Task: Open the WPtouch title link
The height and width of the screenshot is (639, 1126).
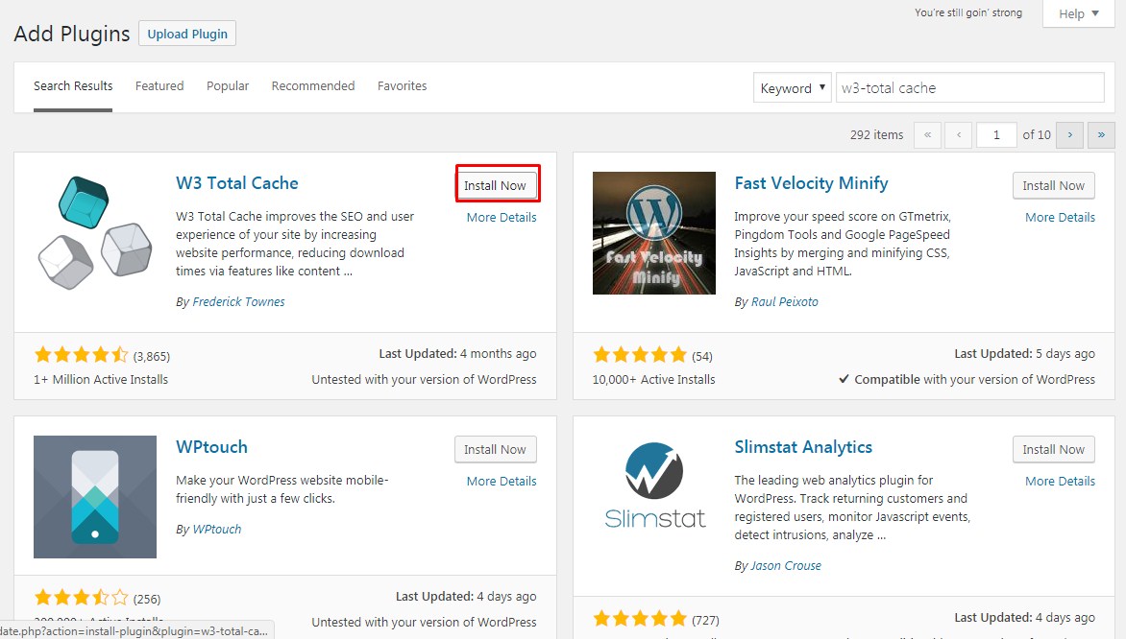Action: [x=211, y=447]
